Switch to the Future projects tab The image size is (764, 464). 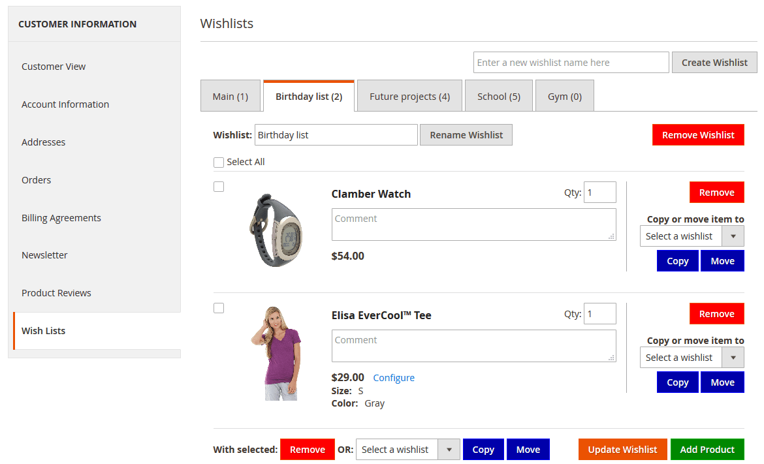(x=410, y=96)
